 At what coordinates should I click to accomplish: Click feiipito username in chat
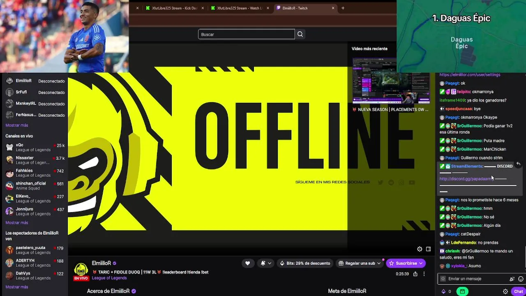[x=464, y=92]
